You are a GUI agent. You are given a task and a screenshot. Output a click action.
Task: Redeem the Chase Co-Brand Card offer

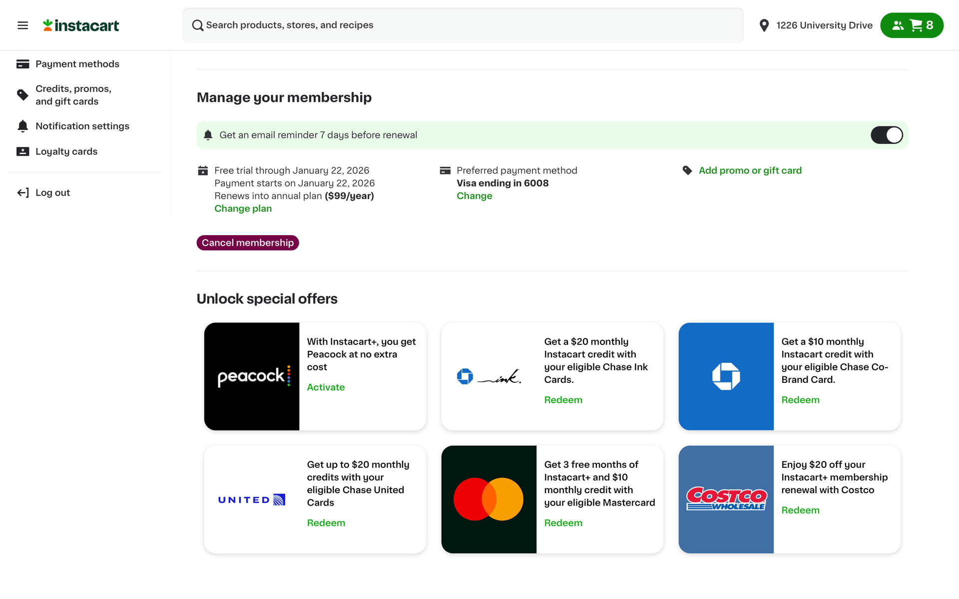(x=800, y=400)
